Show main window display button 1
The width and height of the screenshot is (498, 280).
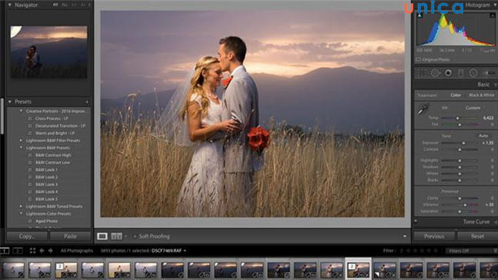pos(4,251)
